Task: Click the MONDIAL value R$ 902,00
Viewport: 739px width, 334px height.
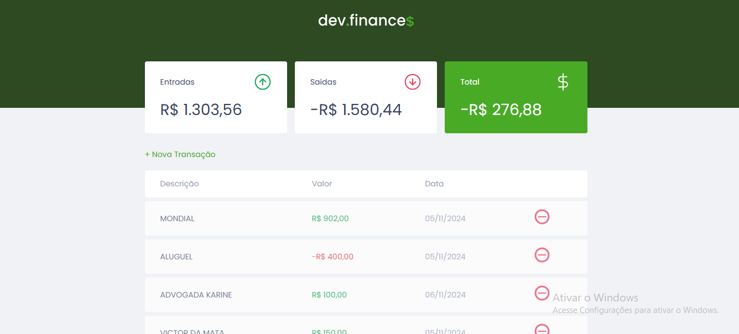Action: 330,218
